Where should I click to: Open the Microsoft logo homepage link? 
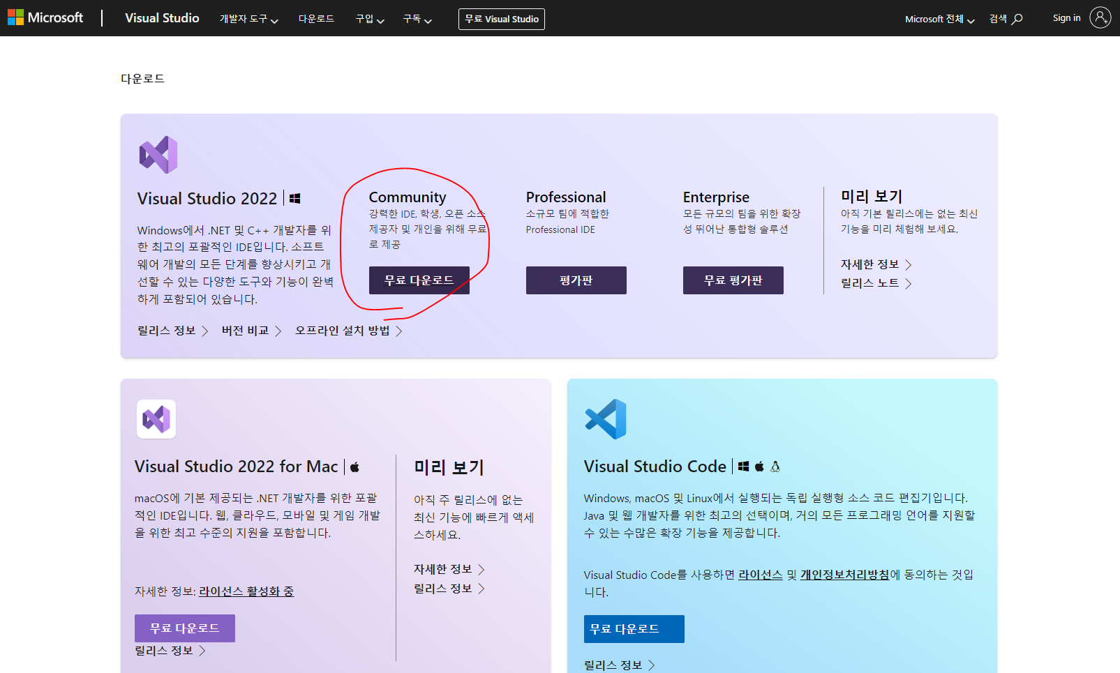pos(45,17)
